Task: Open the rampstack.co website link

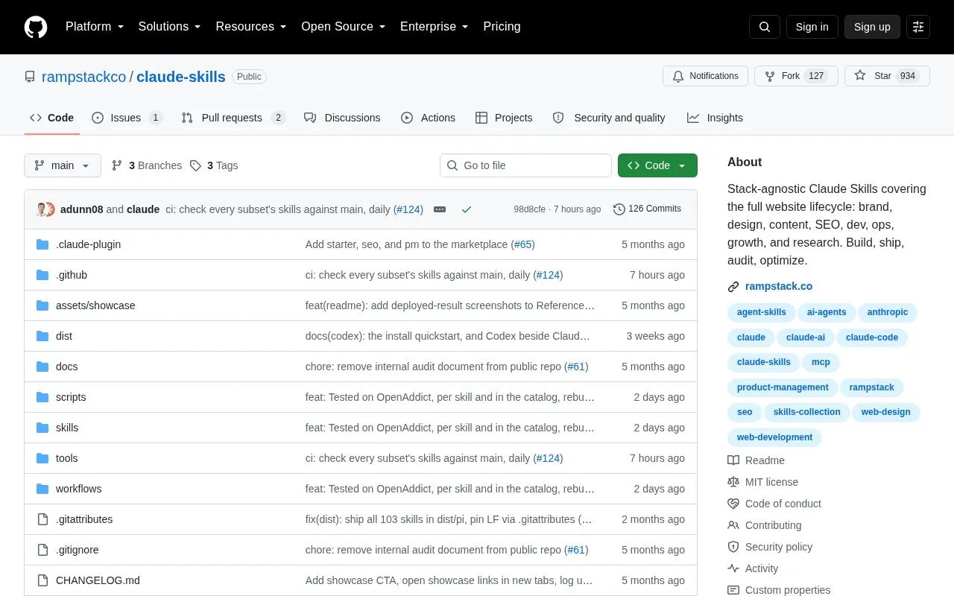Action: point(778,286)
